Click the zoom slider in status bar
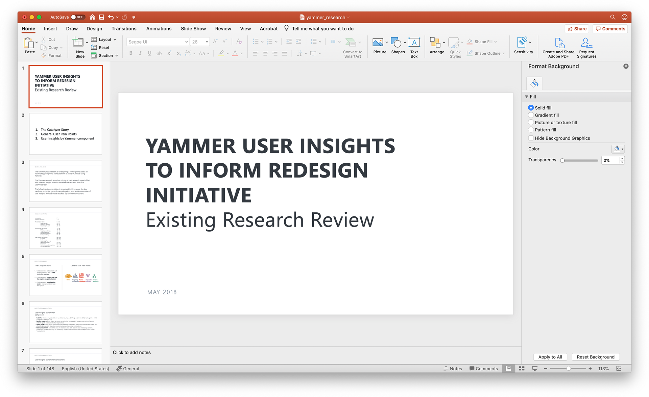 tap(568, 369)
